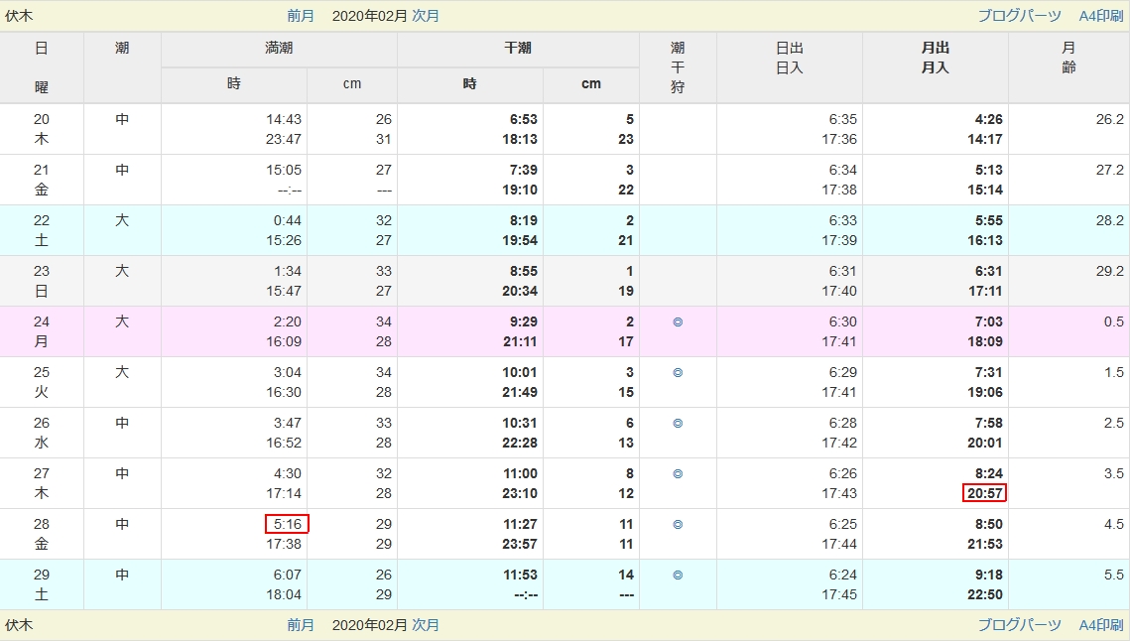This screenshot has height=641, width=1130.
Task: Click moonset time 20:57 on day 27
Action: [x=984, y=493]
